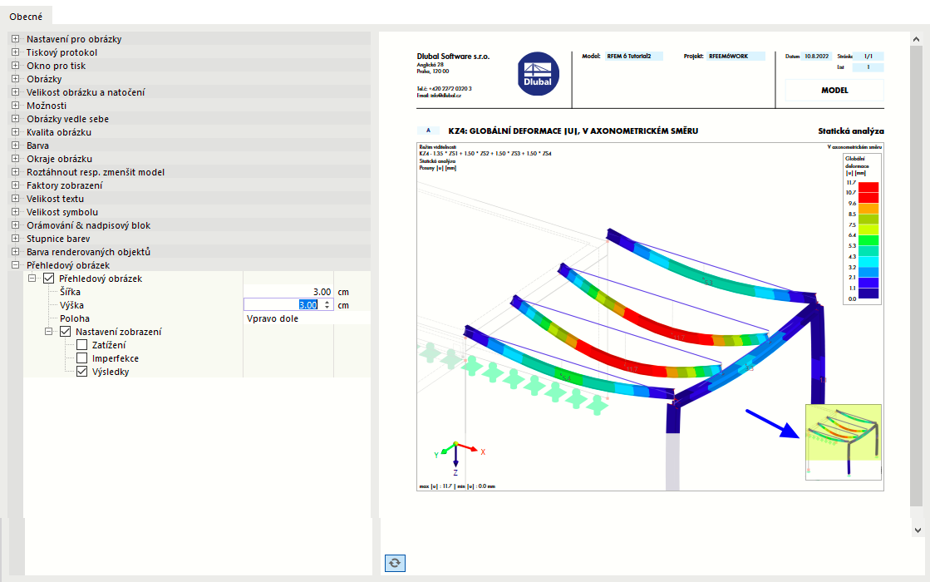
Task: Expand Faktory zobrazení section
Action: 16,185
